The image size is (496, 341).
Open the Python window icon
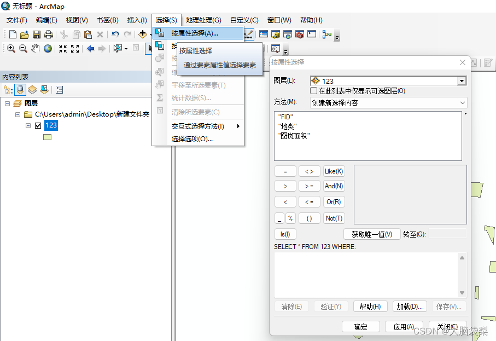click(x=312, y=34)
